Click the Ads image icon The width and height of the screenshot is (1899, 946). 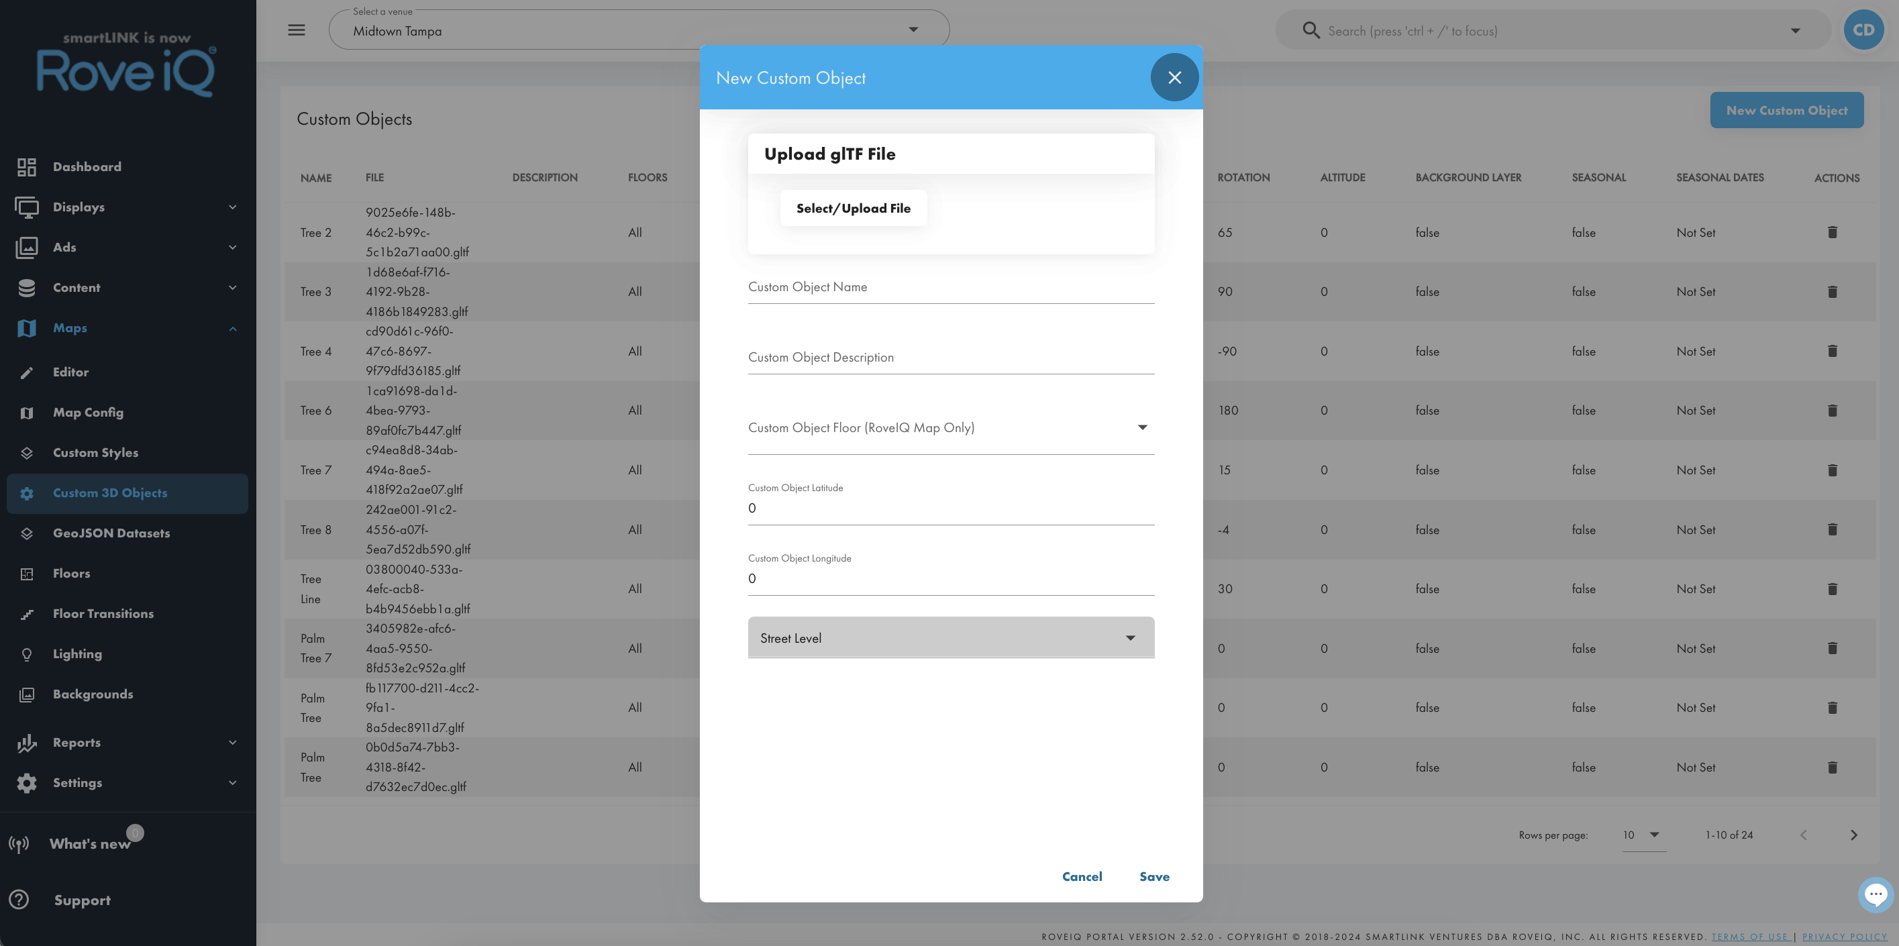[x=27, y=247]
